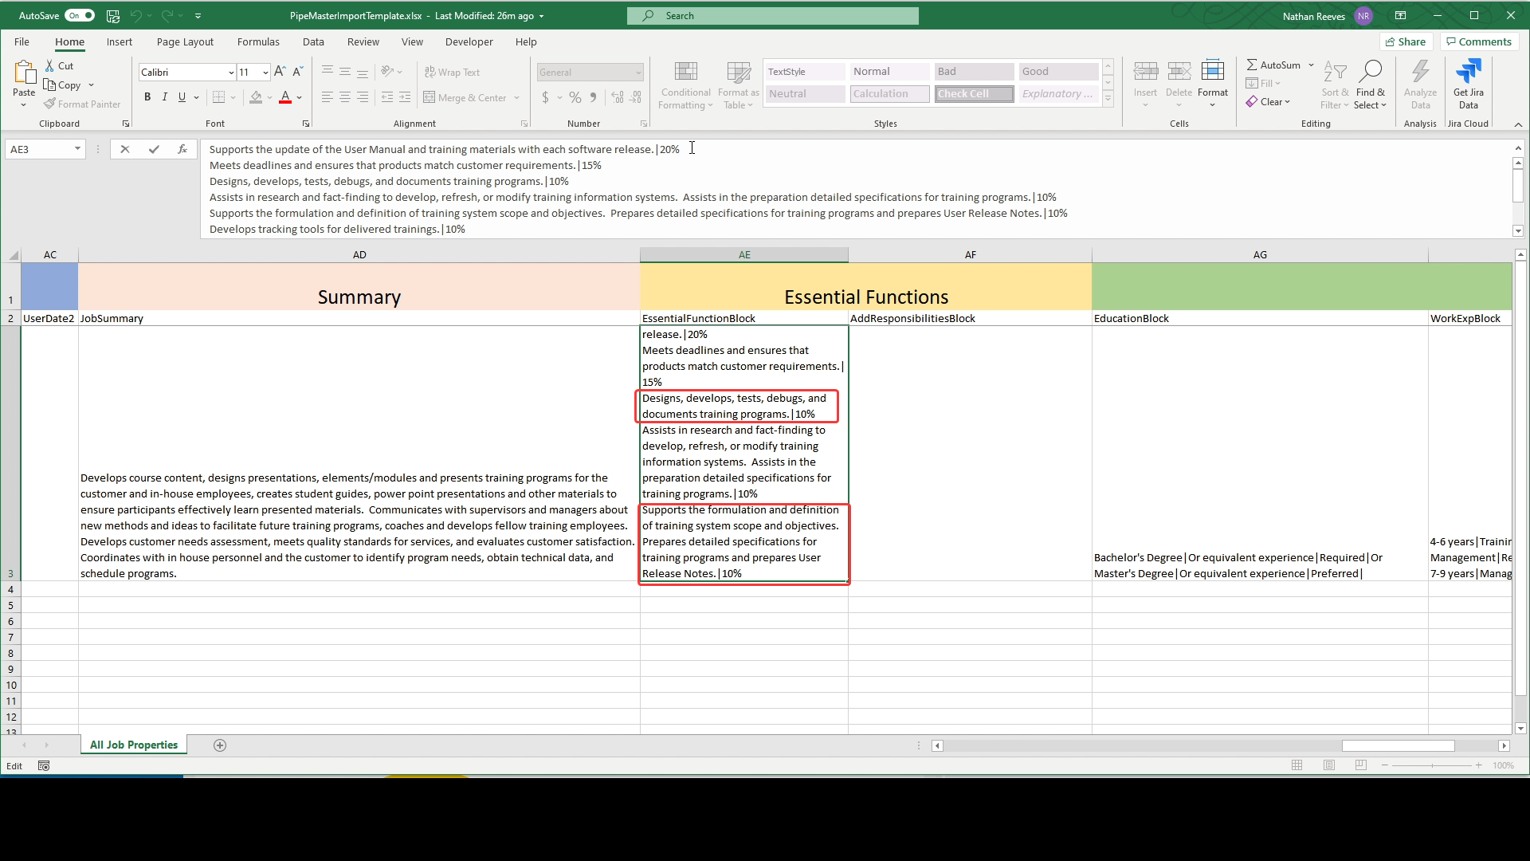Image resolution: width=1530 pixels, height=861 pixels.
Task: Click the Share button
Action: pos(1406,41)
